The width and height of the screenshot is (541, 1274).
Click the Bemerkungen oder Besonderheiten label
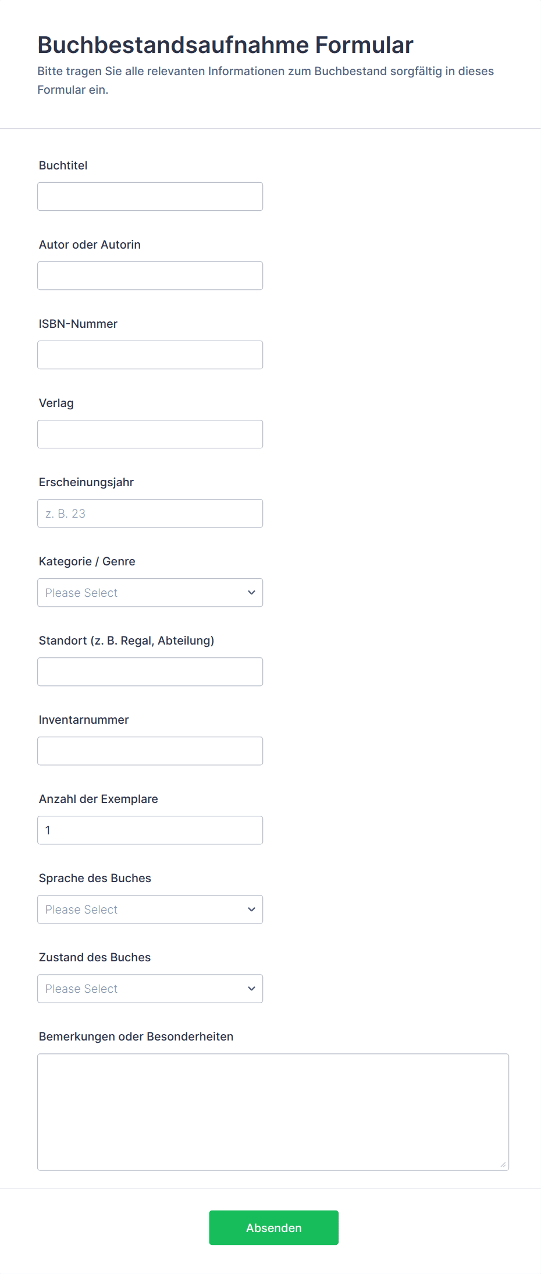pyautogui.click(x=136, y=1036)
